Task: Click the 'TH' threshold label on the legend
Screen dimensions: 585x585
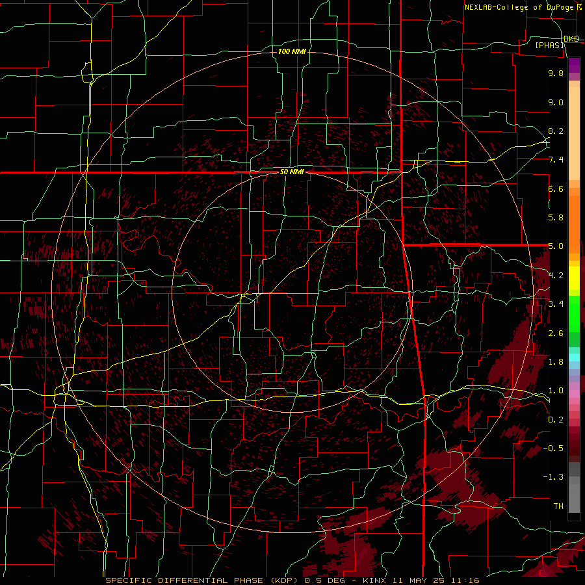Action: click(x=558, y=506)
